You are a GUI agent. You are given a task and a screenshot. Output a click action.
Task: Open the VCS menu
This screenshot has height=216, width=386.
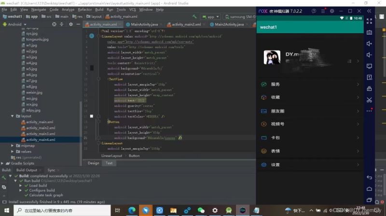(x=132, y=10)
